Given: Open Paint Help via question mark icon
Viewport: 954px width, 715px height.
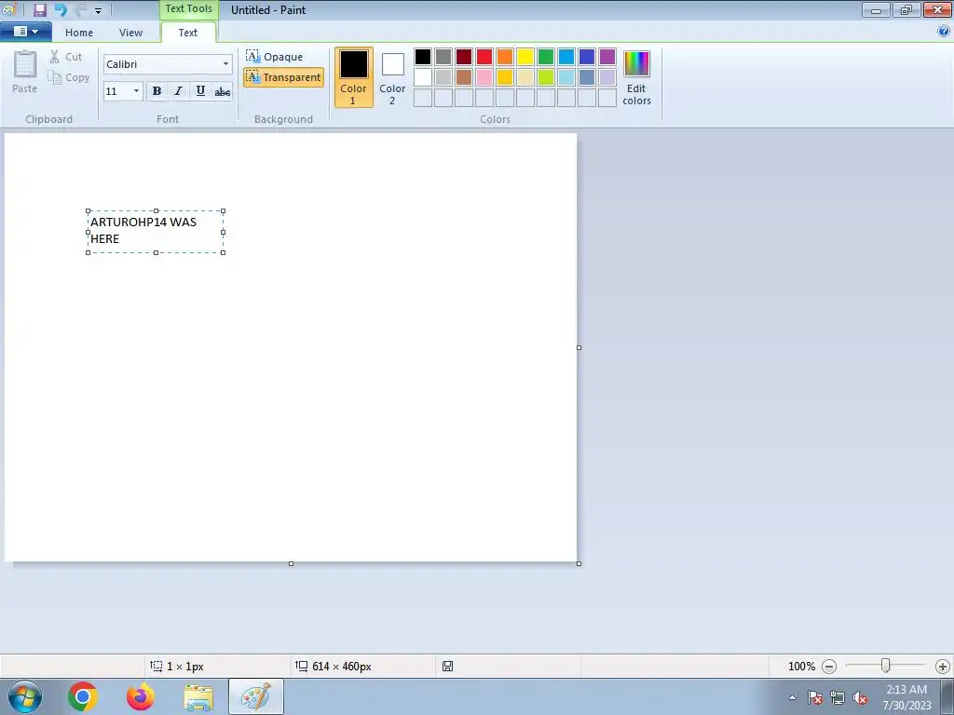Looking at the screenshot, I should pyautogui.click(x=944, y=32).
